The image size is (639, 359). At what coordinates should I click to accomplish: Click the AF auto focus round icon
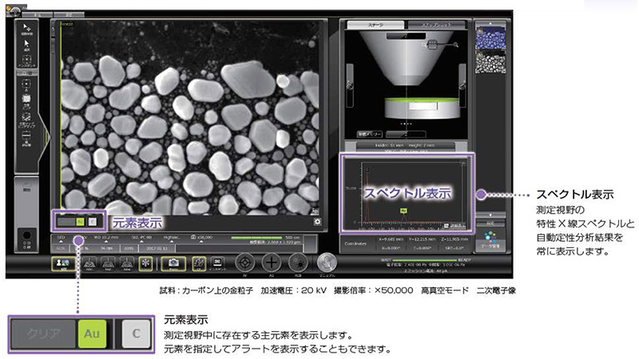pyautogui.click(x=243, y=262)
